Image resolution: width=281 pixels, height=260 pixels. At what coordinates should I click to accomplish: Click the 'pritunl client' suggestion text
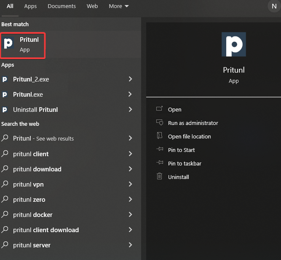coord(31,154)
